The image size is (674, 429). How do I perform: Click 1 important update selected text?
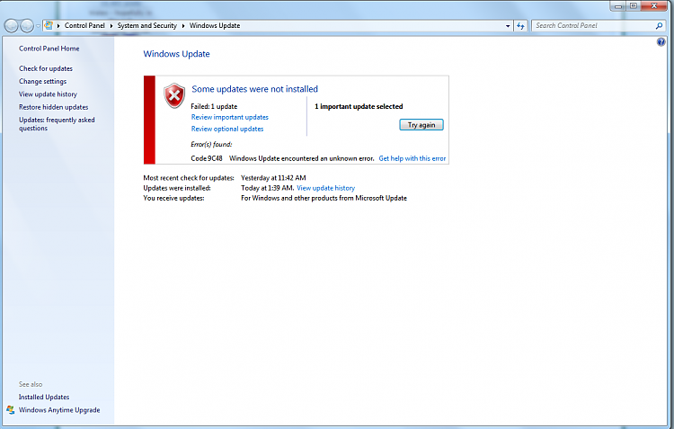[359, 106]
